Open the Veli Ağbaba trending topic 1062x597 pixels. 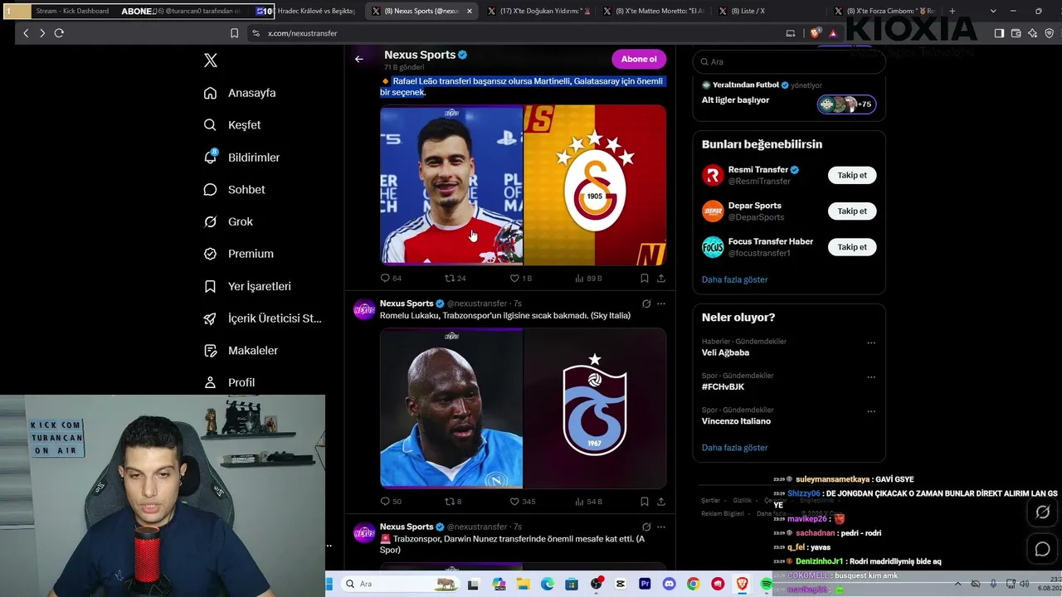(725, 352)
